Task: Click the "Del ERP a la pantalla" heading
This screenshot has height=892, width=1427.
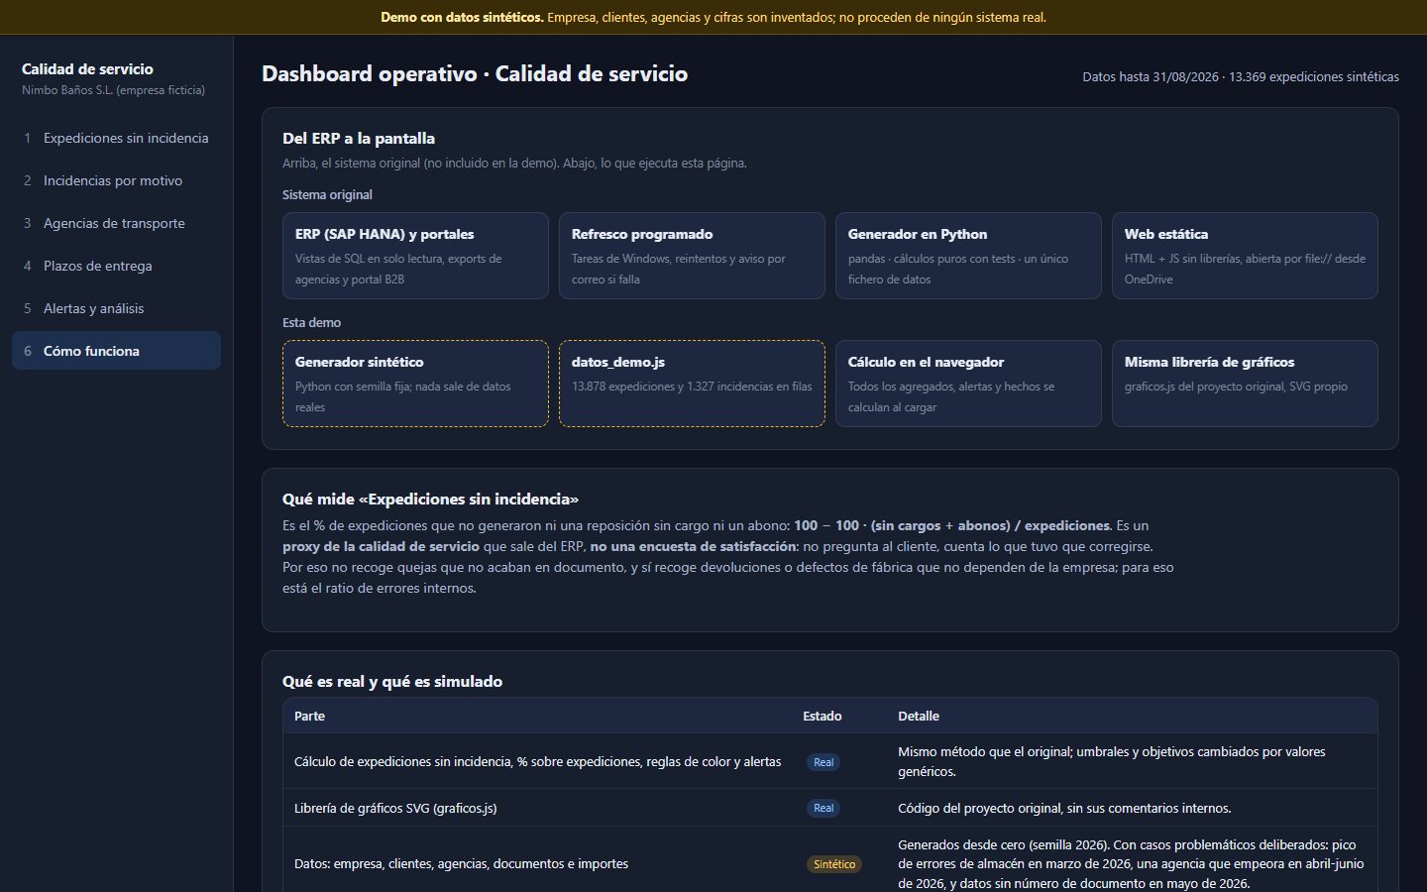Action: (x=359, y=139)
